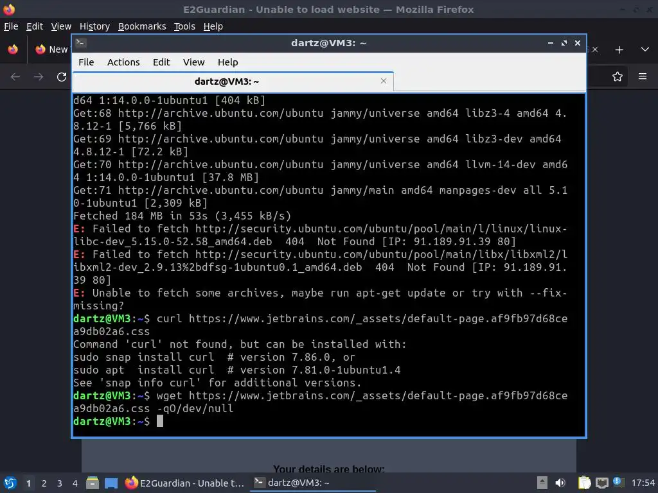Select the New tab in Firefox
The image size is (658, 493).
(52, 49)
